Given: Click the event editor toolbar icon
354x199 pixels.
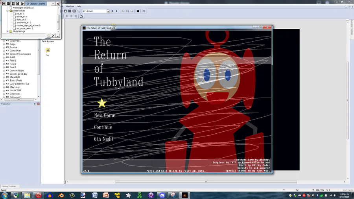Looking at the screenshot, I should tap(74, 11).
